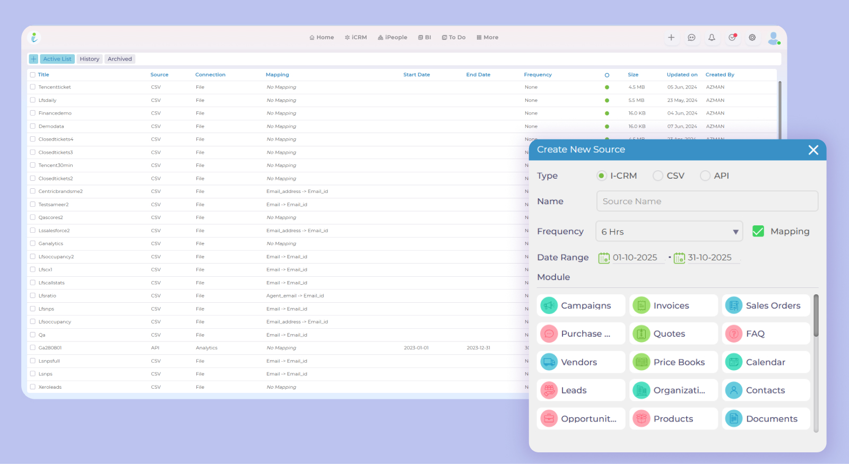Open the iCRM navigation menu

point(356,38)
